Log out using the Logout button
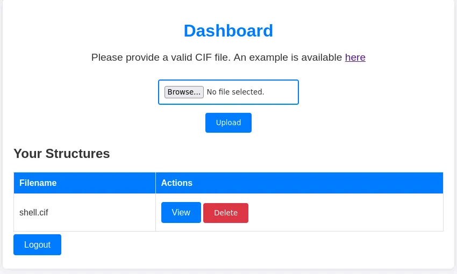Viewport: 457px width, 274px height. tap(37, 244)
